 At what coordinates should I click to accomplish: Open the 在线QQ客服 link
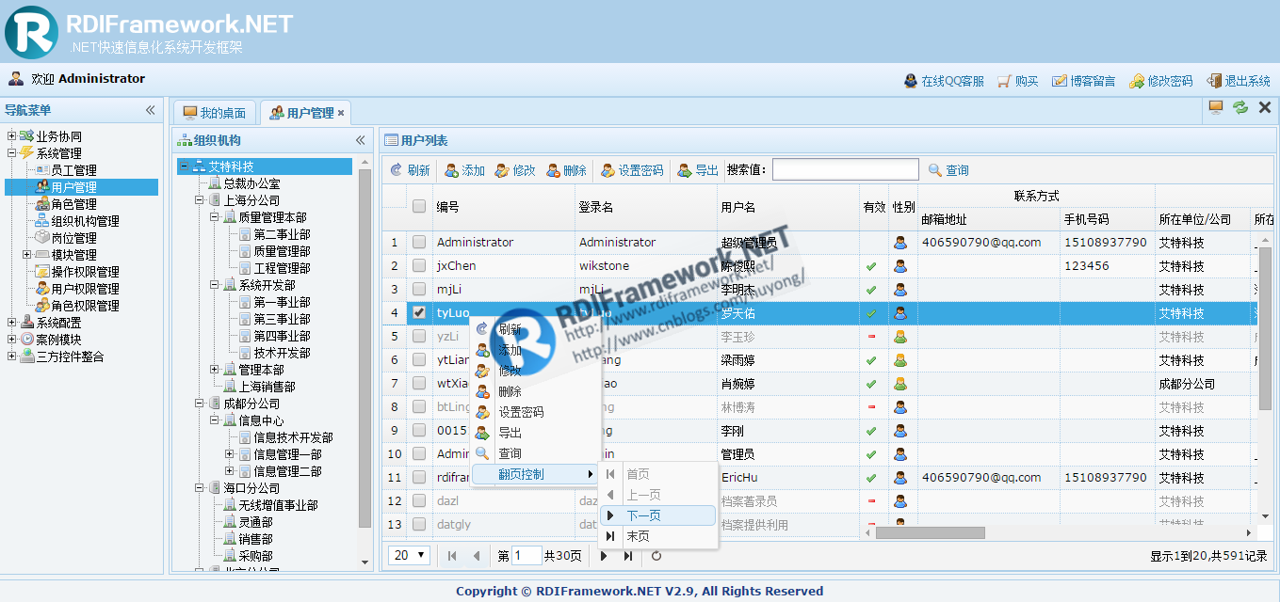944,81
